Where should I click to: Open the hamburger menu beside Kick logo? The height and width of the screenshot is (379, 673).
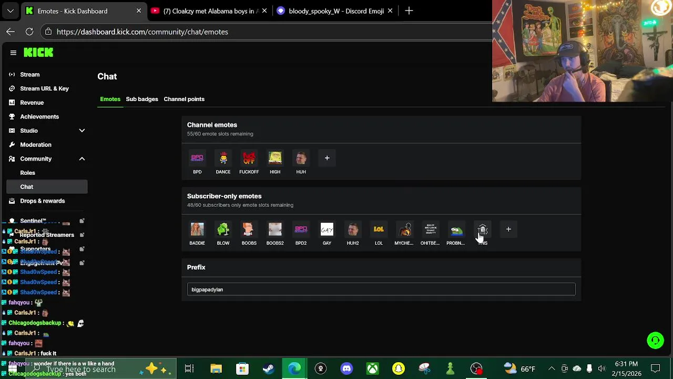click(x=13, y=53)
